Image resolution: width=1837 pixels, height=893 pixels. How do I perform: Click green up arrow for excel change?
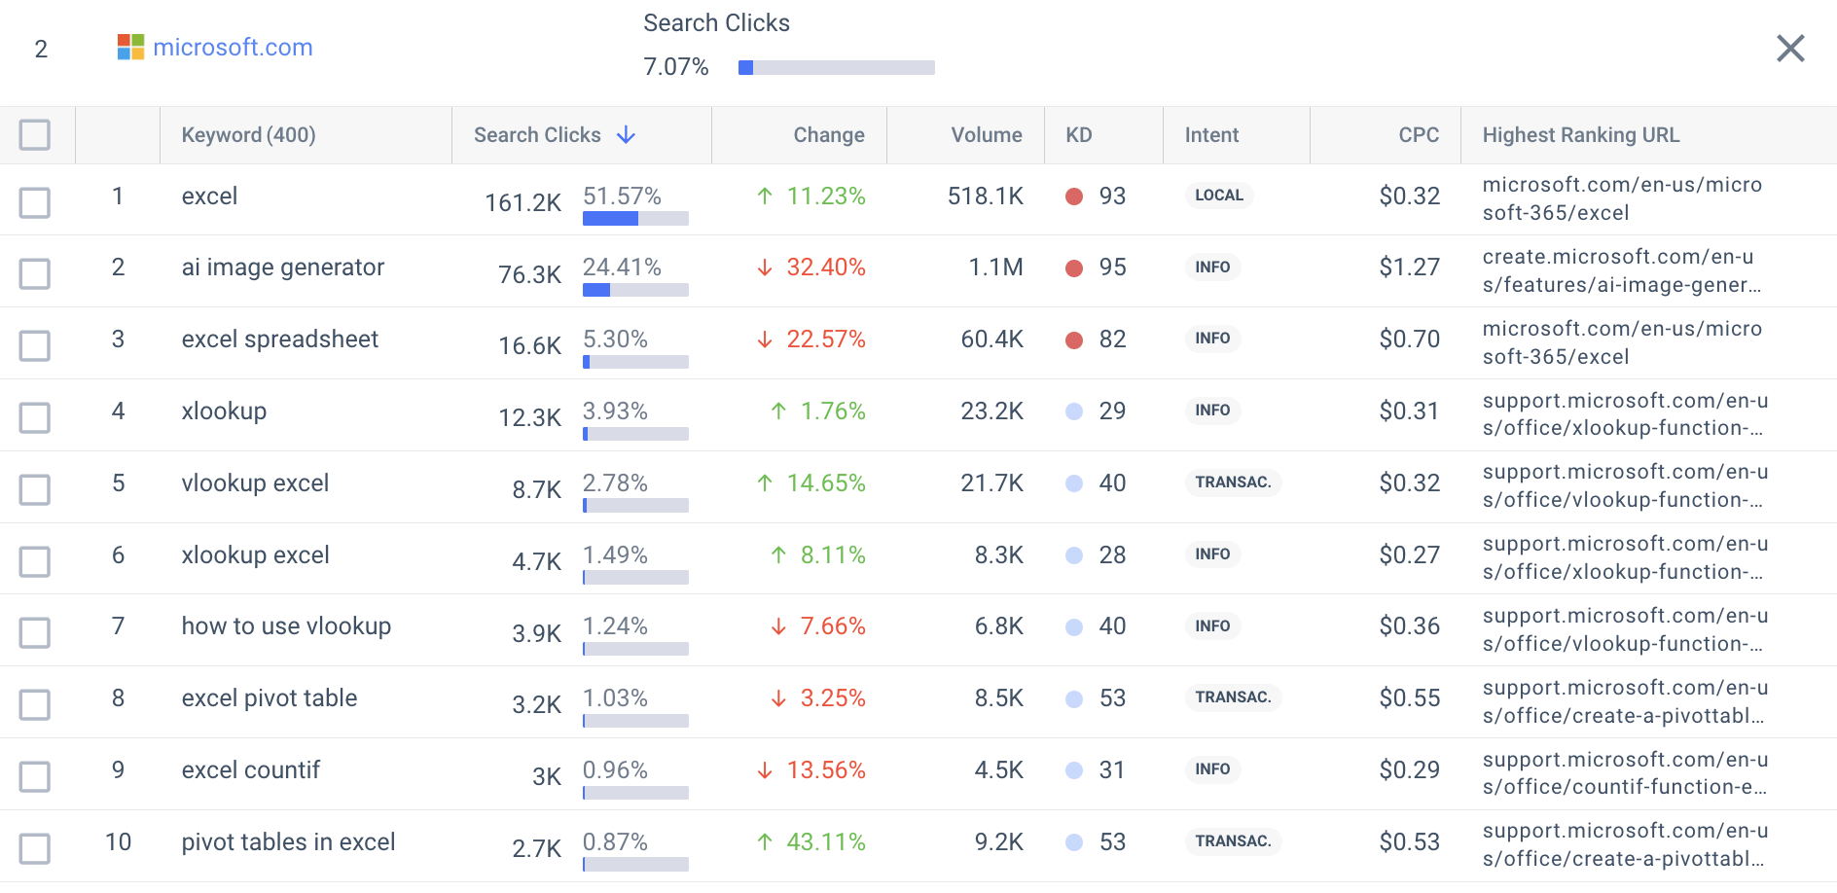[x=765, y=196]
